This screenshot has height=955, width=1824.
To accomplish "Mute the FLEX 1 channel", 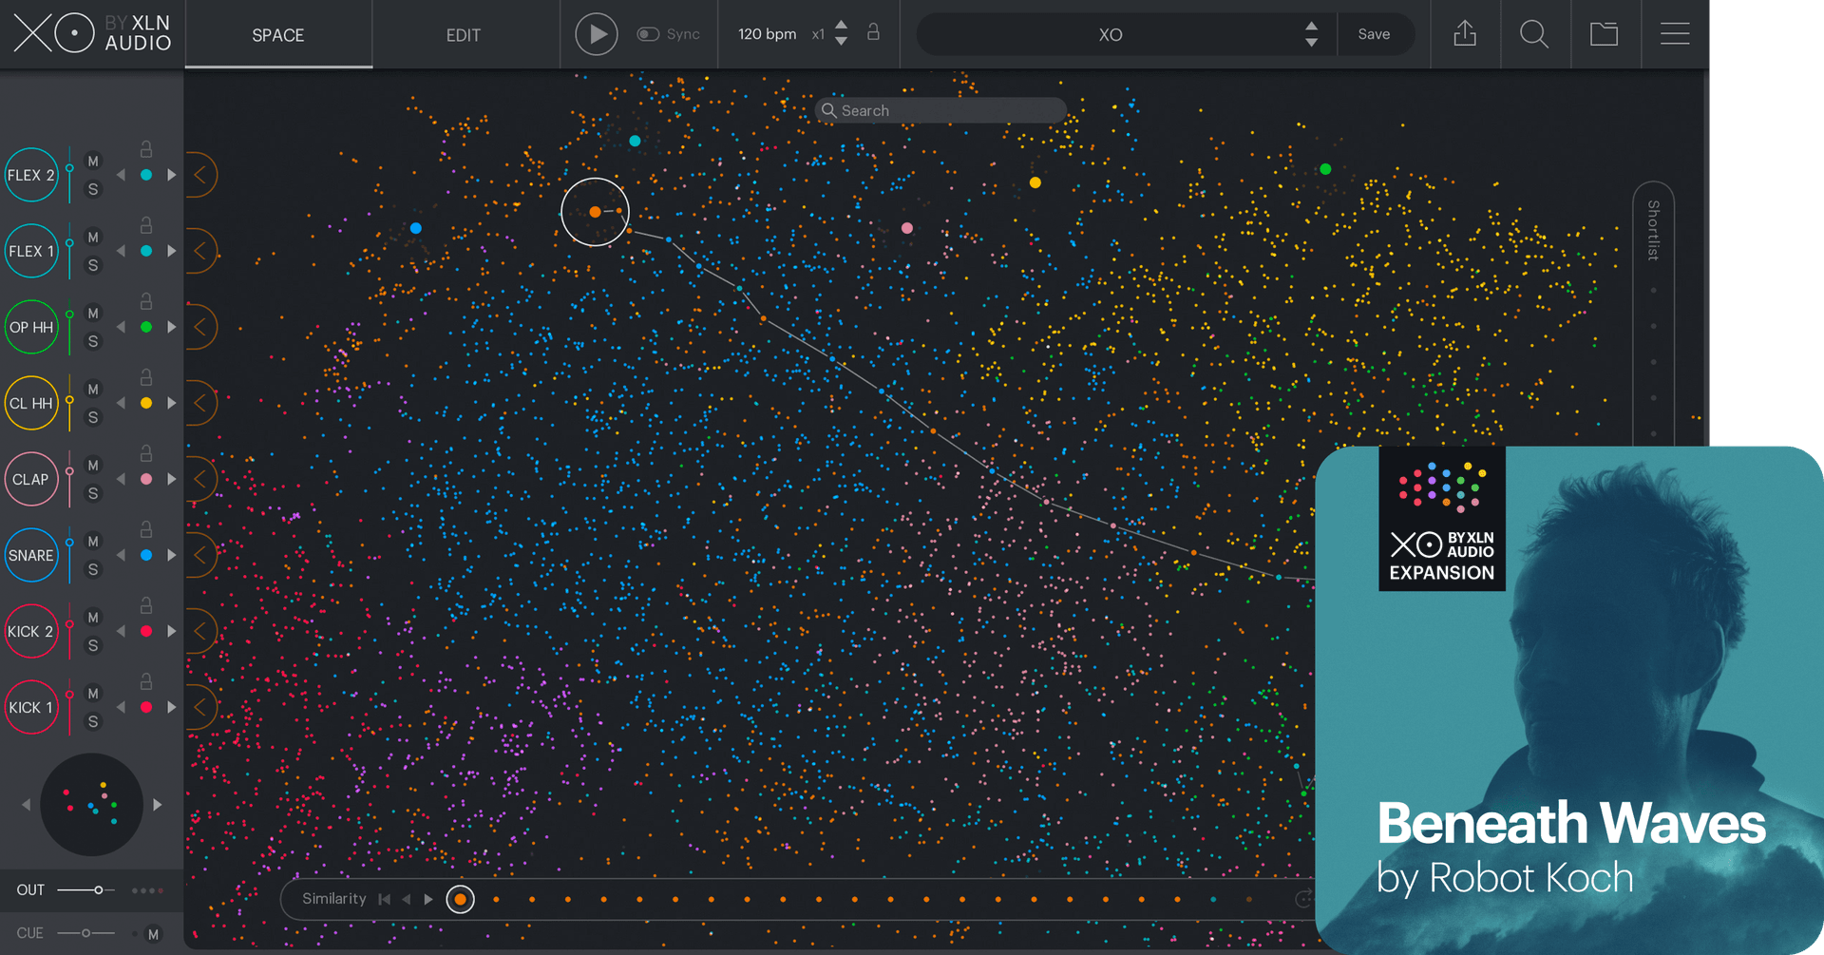I will coord(93,238).
